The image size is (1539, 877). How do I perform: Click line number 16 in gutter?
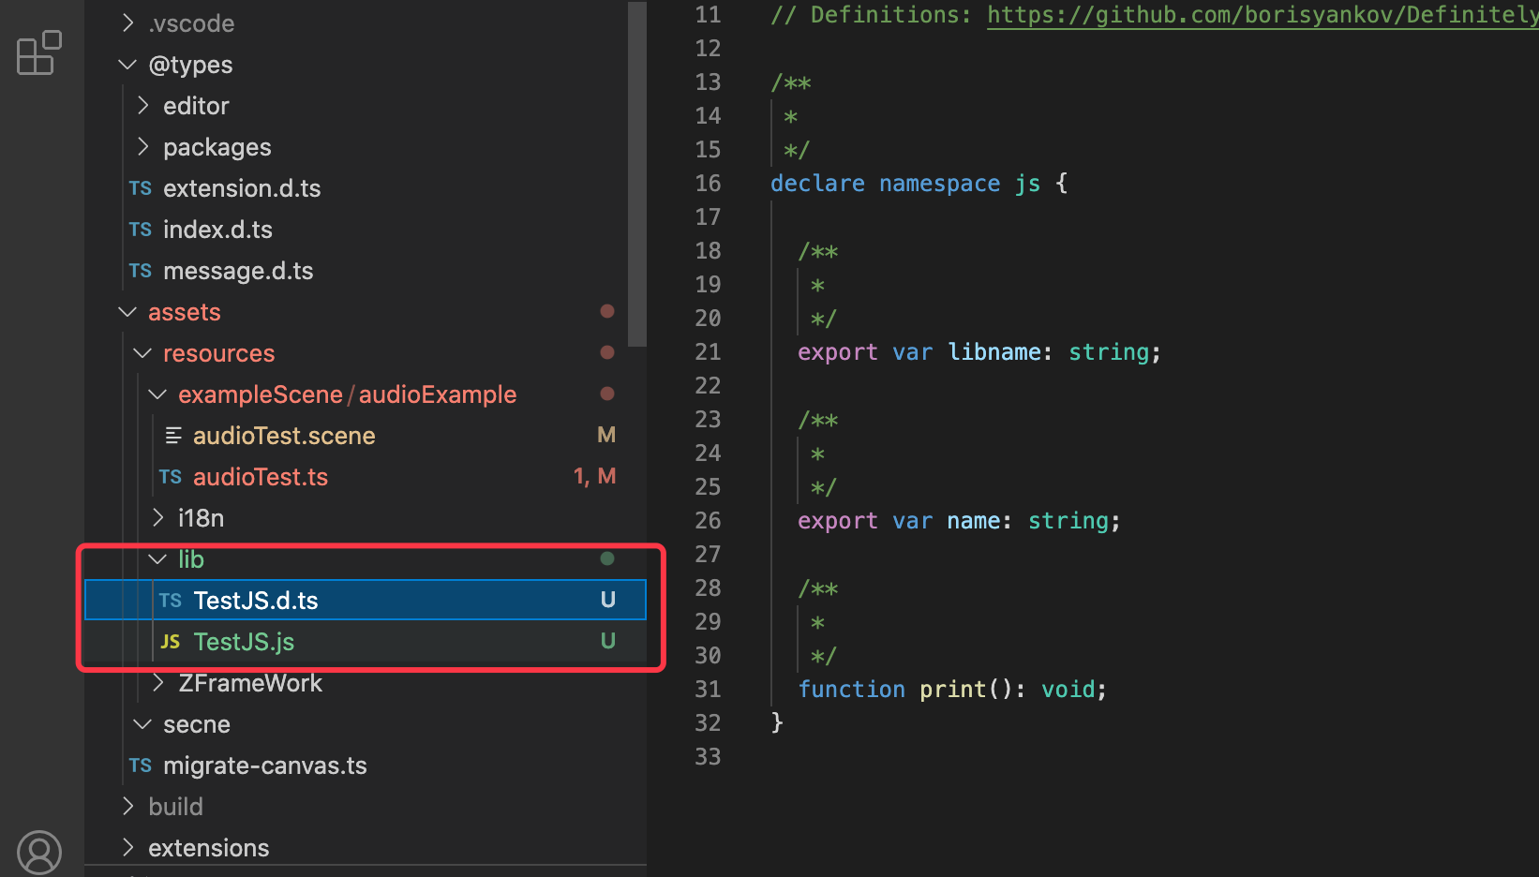pyautogui.click(x=708, y=184)
